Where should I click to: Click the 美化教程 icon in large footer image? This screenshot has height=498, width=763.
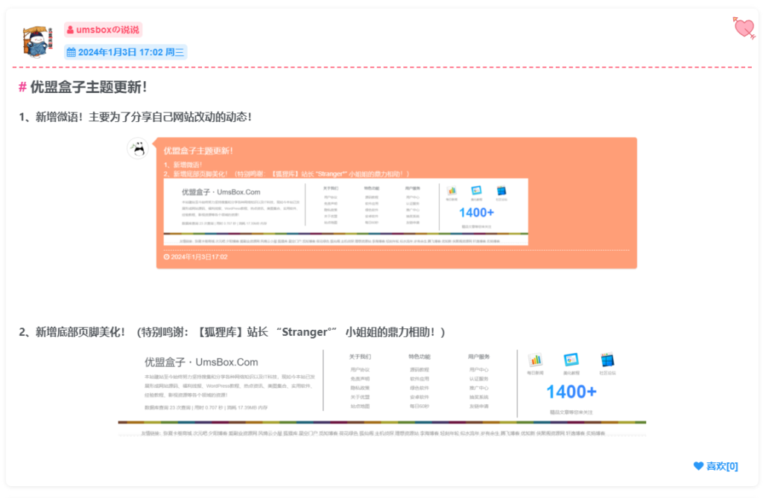coord(571,360)
